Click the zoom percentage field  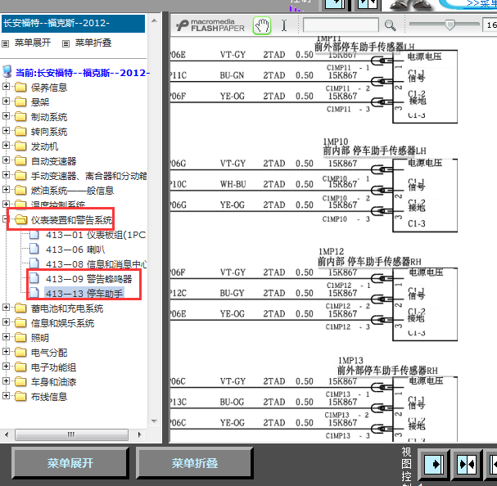(x=490, y=25)
